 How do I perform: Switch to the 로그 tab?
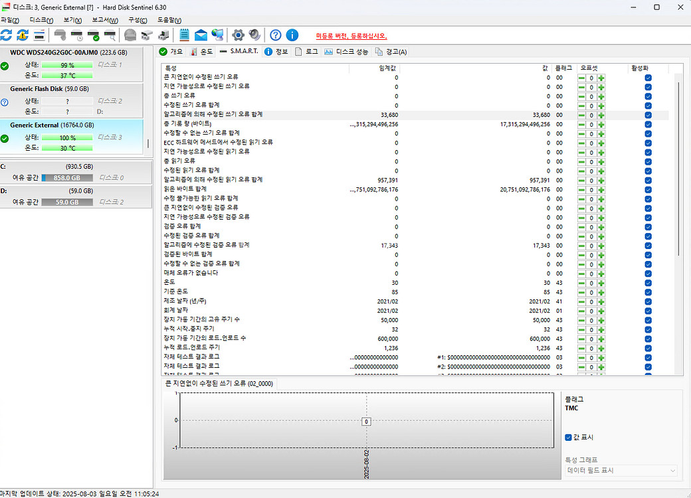[x=307, y=52]
